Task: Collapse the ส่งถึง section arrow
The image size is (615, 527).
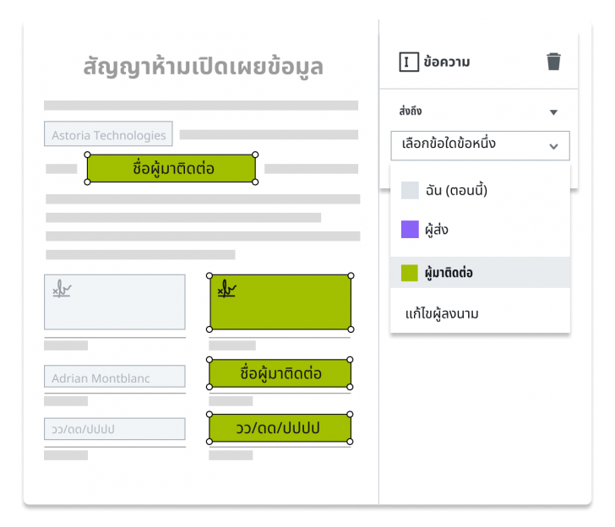Action: click(x=553, y=112)
